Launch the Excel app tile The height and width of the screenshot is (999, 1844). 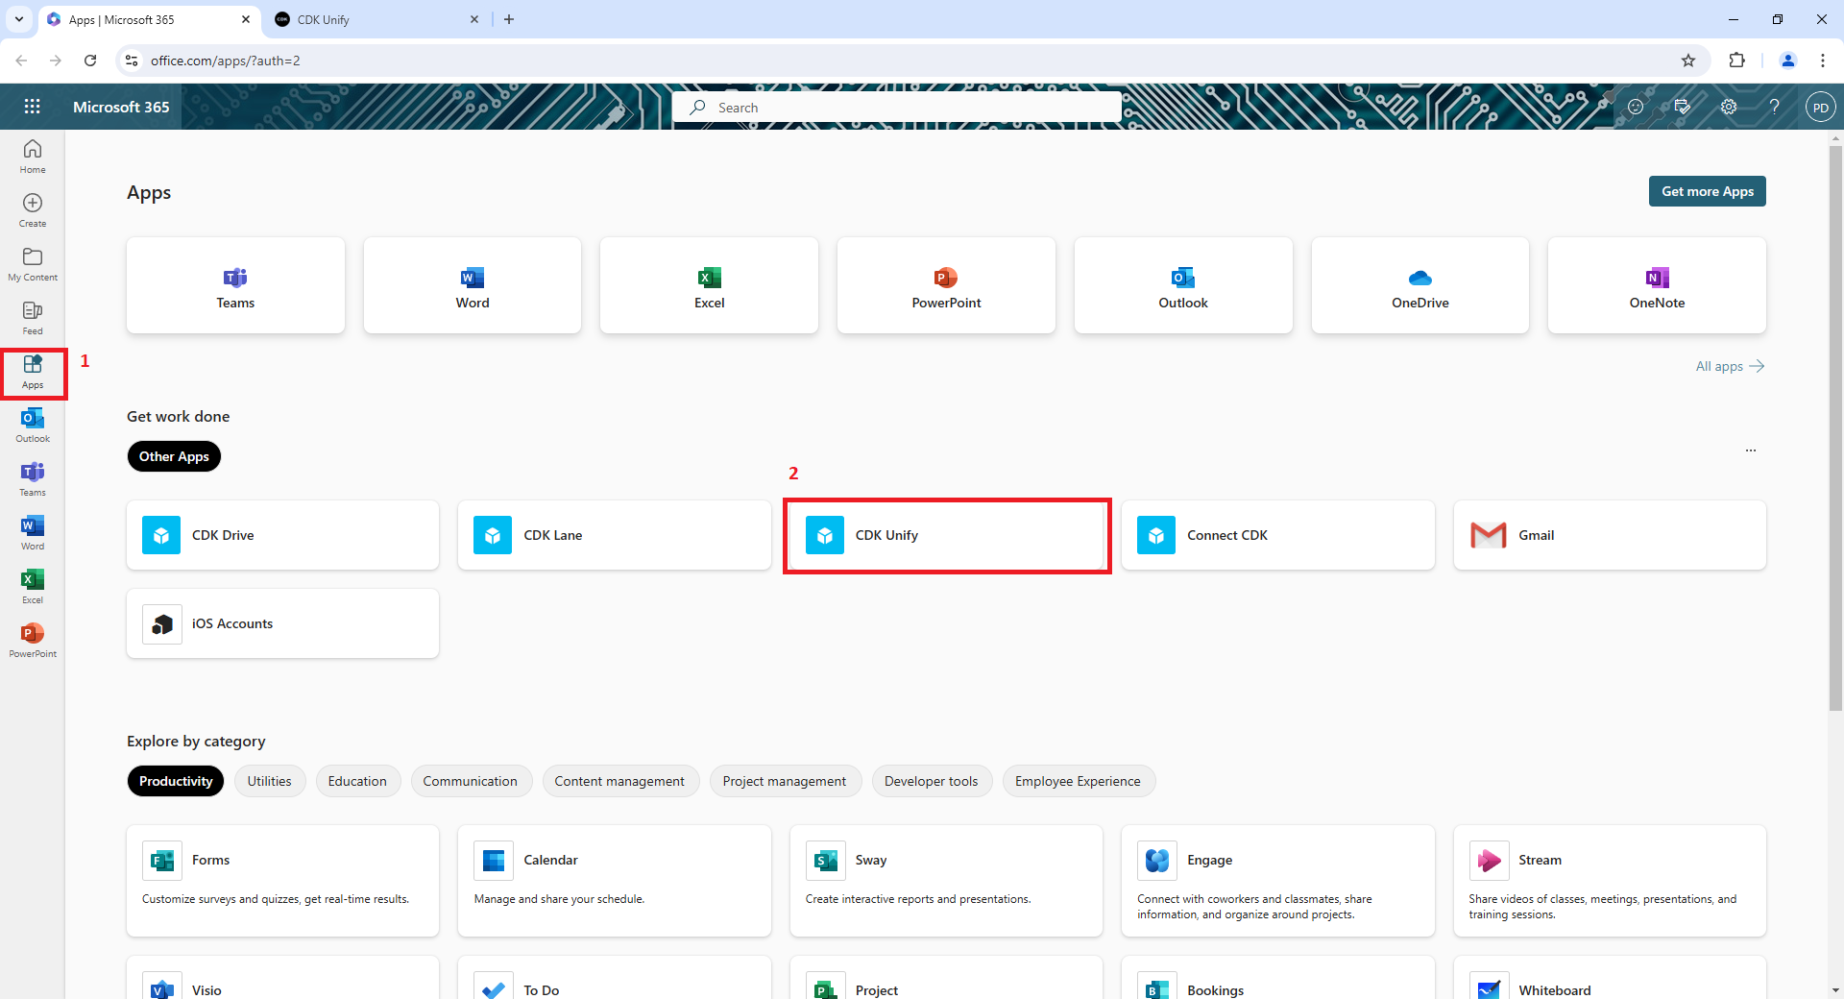tap(709, 285)
